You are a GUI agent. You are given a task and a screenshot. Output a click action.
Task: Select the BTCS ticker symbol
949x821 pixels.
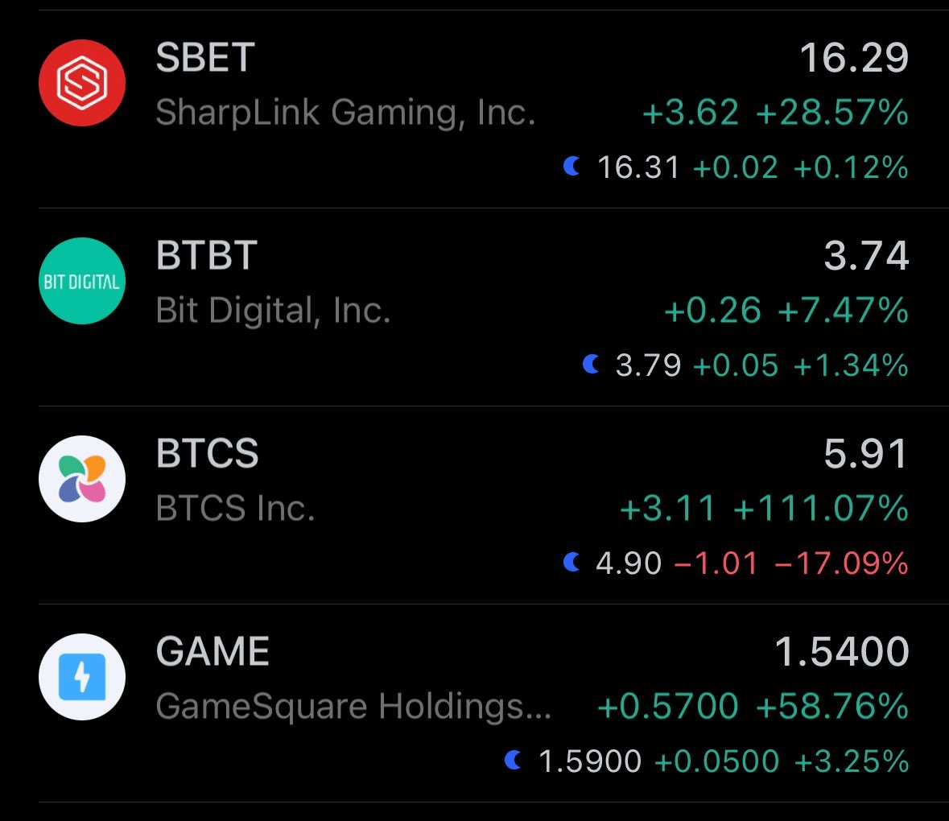[208, 454]
